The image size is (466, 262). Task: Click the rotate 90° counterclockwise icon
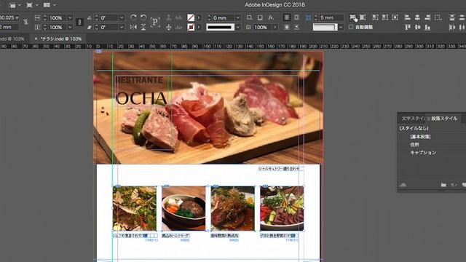pos(143,17)
